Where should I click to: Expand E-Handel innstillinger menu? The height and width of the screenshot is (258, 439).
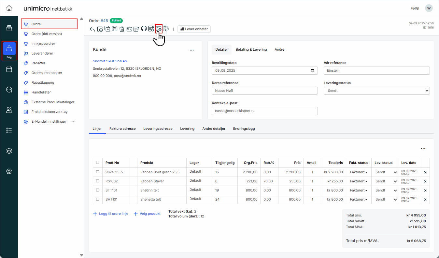(x=73, y=121)
